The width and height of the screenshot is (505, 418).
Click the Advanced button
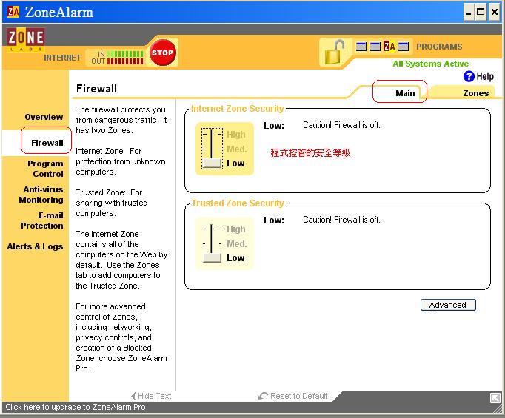tap(448, 305)
